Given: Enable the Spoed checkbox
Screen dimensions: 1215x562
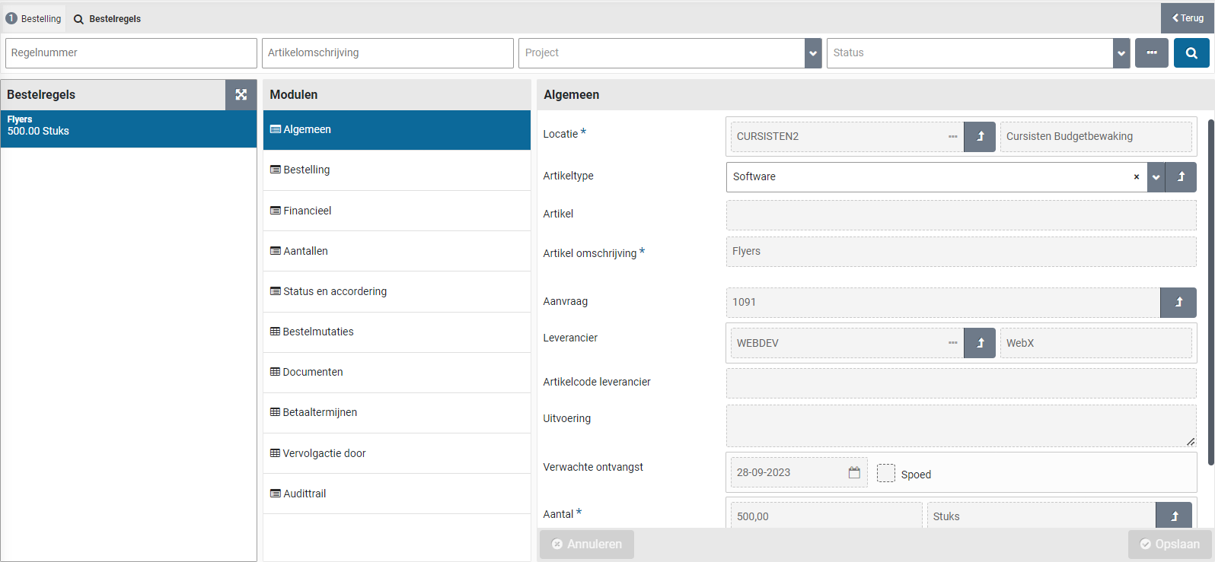Looking at the screenshot, I should coord(886,474).
